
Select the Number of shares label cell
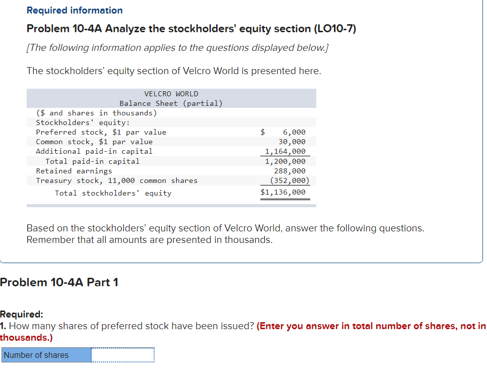coord(45,355)
